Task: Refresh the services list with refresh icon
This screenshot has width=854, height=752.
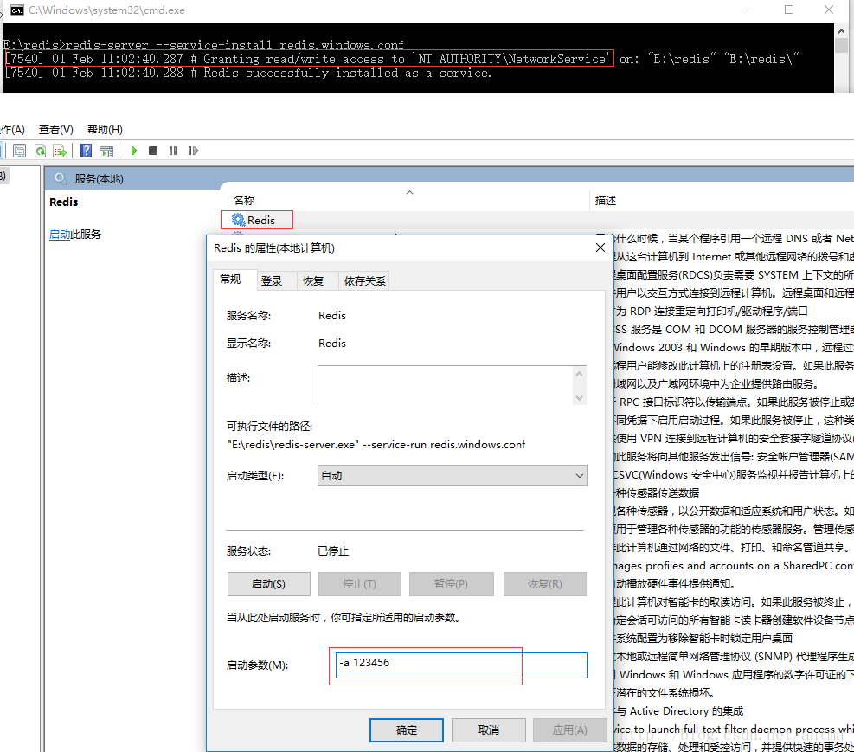Action: pyautogui.click(x=41, y=151)
